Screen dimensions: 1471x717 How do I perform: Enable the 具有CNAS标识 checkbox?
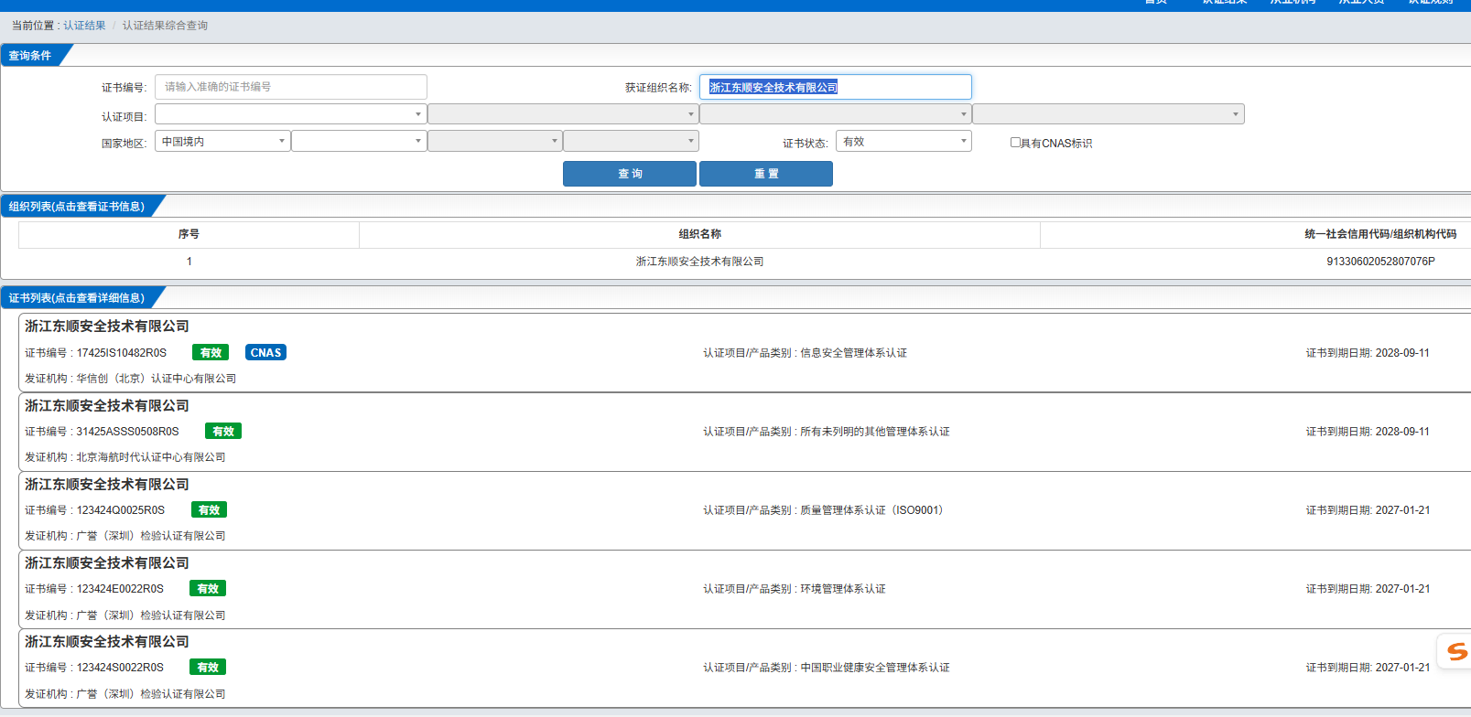[x=1015, y=143]
